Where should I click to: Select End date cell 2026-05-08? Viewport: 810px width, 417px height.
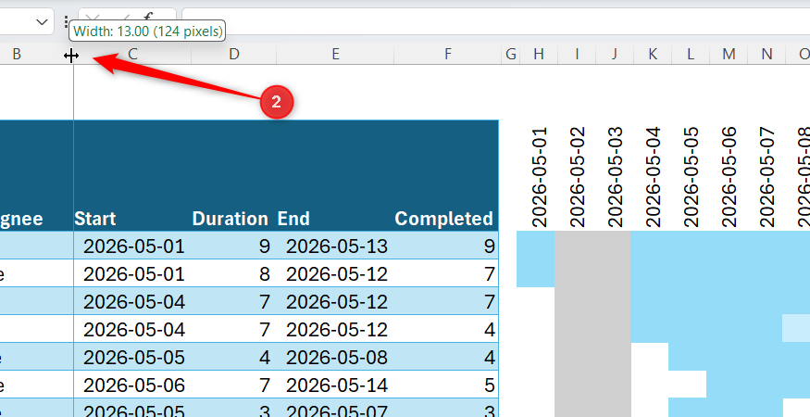point(335,357)
